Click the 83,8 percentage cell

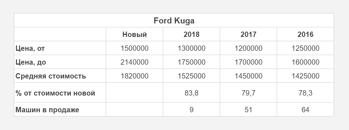pyautogui.click(x=192, y=93)
